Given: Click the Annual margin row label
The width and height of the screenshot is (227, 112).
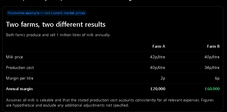Looking at the screenshot, I should pos(19,89).
